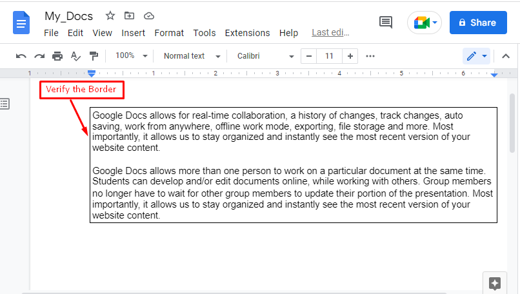Activate the paint format tool
Image resolution: width=520 pixels, height=294 pixels.
coord(94,56)
